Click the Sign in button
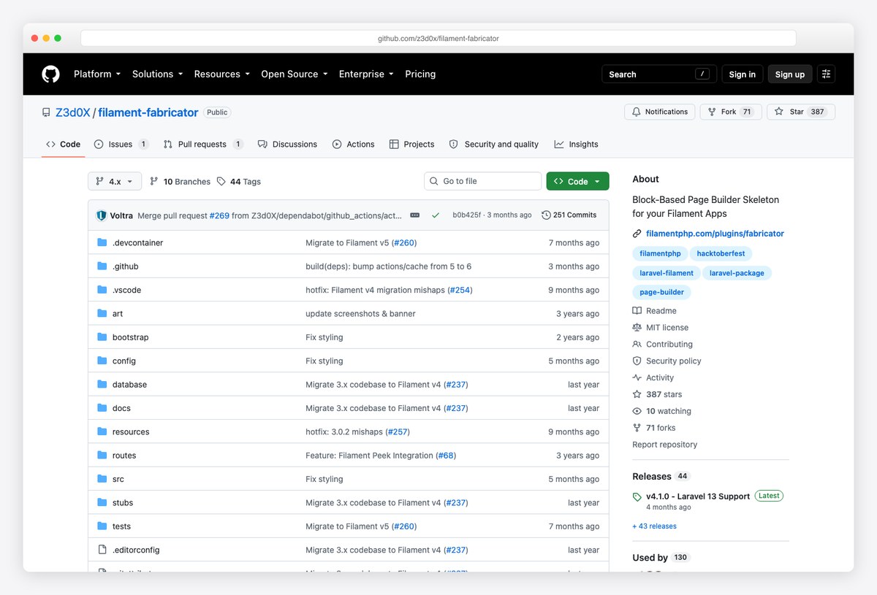The height and width of the screenshot is (595, 877). coord(743,74)
